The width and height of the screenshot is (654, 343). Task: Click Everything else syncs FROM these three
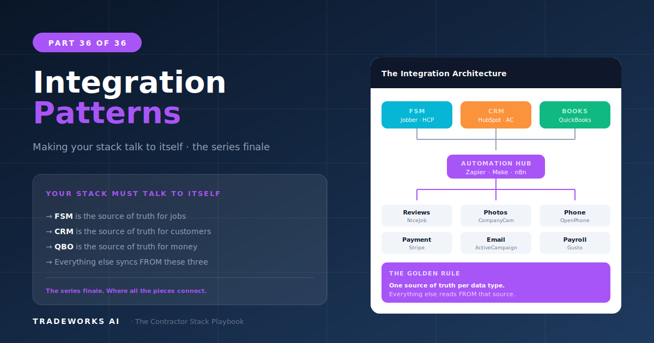(x=127, y=262)
